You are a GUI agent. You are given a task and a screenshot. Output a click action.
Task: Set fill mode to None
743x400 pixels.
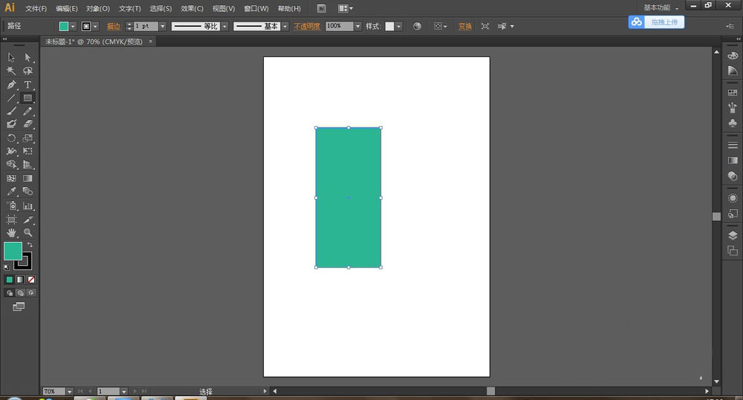[x=31, y=280]
